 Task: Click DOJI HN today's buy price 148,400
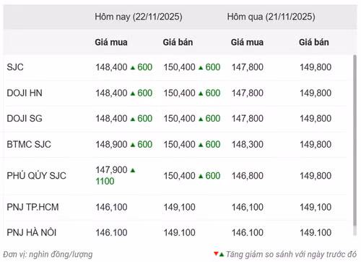[x=111, y=93]
